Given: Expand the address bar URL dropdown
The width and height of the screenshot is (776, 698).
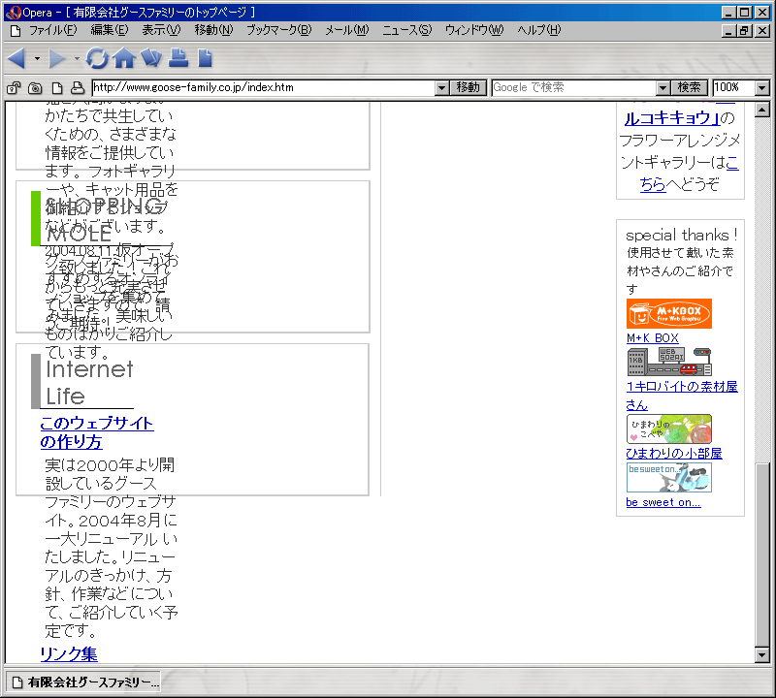Looking at the screenshot, I should point(442,88).
